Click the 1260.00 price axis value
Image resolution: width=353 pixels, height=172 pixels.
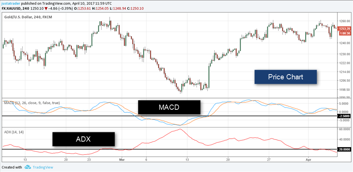click(345, 21)
